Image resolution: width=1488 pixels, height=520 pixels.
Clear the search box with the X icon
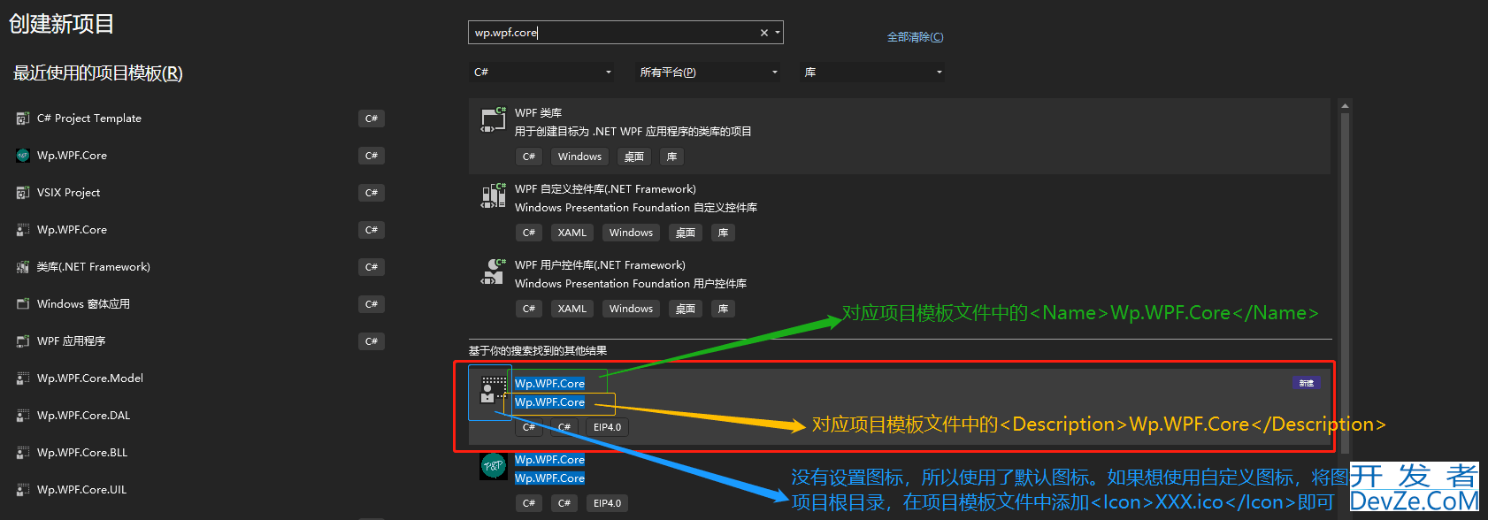click(764, 33)
